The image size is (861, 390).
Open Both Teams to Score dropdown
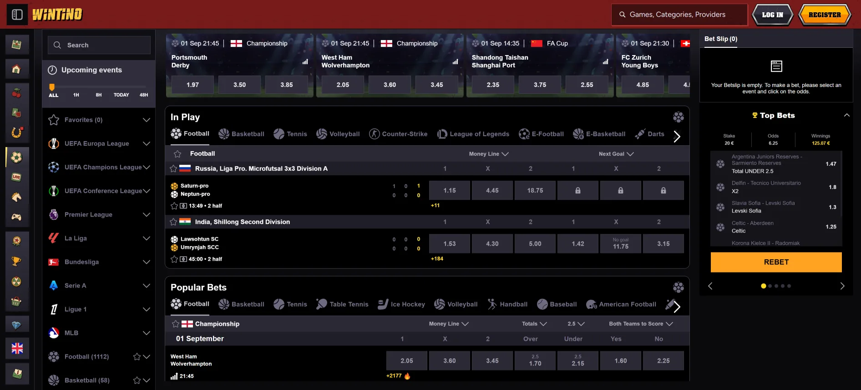pyautogui.click(x=641, y=324)
